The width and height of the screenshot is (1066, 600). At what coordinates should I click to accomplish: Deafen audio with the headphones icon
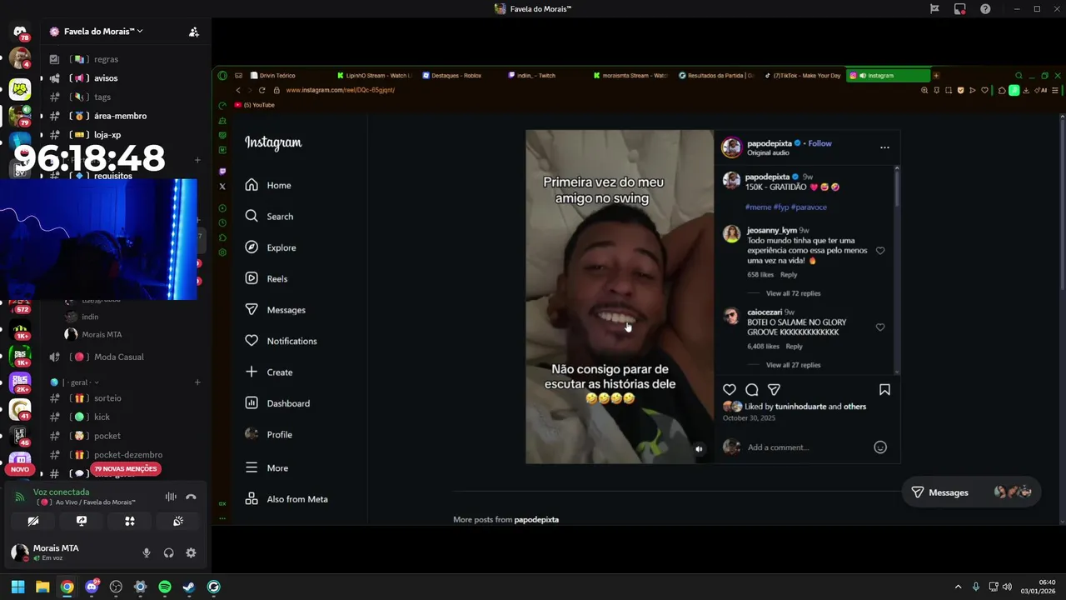coord(169,552)
